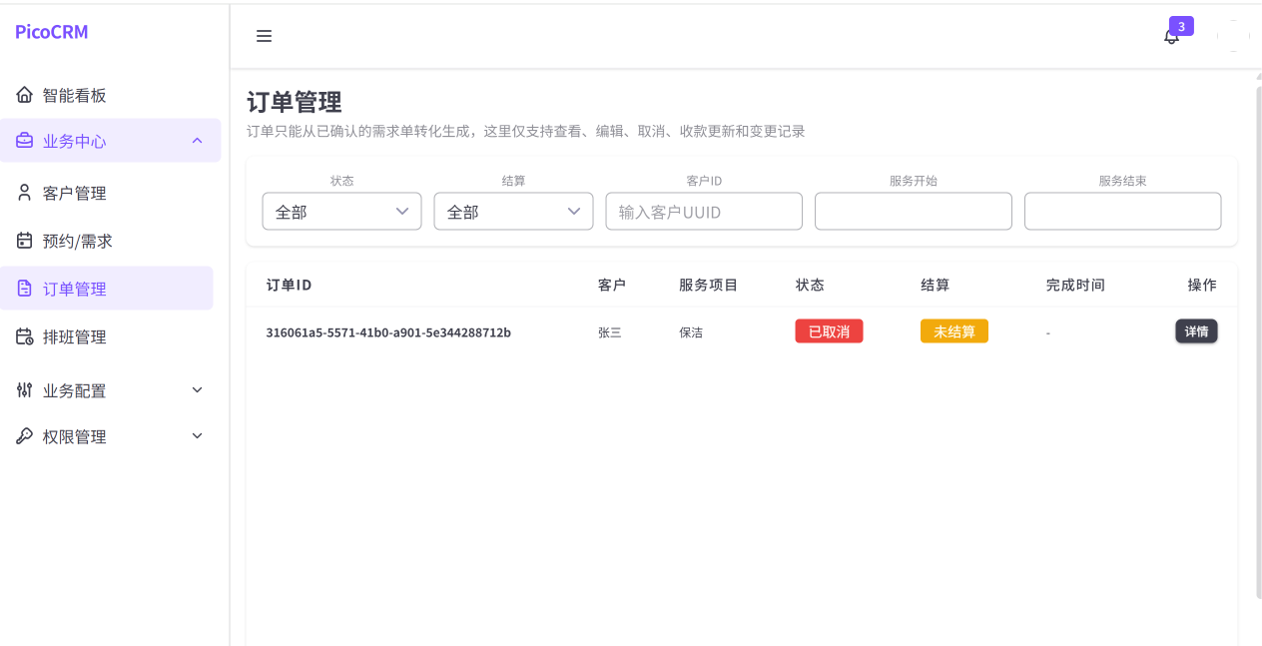Click the 客户ID input field

click(704, 212)
